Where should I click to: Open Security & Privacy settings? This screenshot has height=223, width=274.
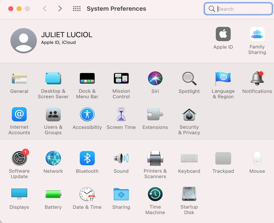(189, 114)
